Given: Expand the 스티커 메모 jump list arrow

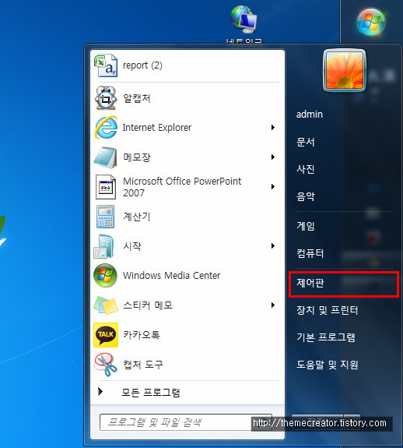Looking at the screenshot, I should click(x=273, y=305).
